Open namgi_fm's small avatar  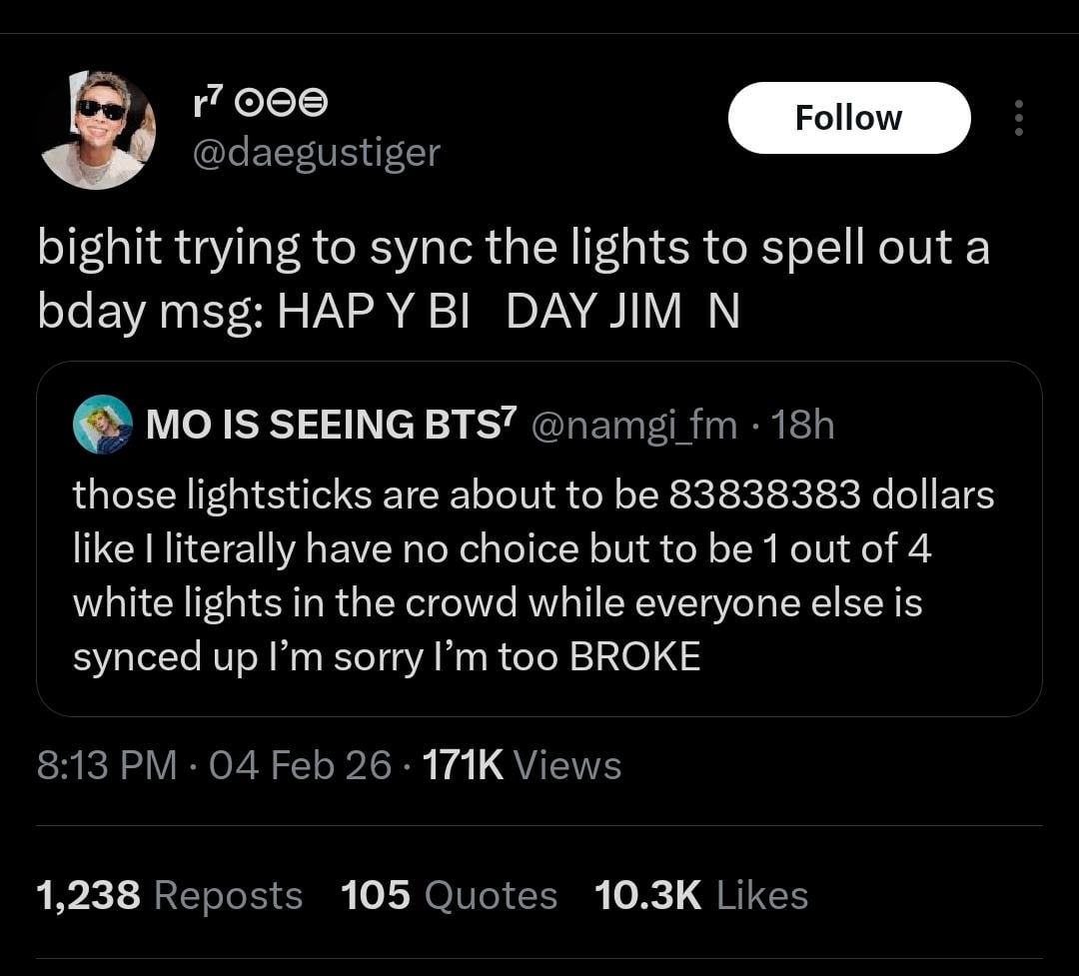click(103, 425)
